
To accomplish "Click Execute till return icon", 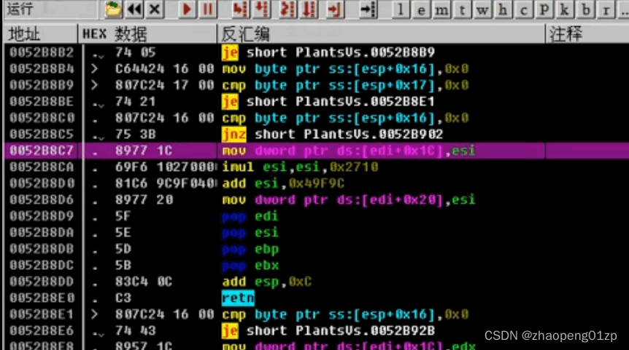I will (334, 9).
